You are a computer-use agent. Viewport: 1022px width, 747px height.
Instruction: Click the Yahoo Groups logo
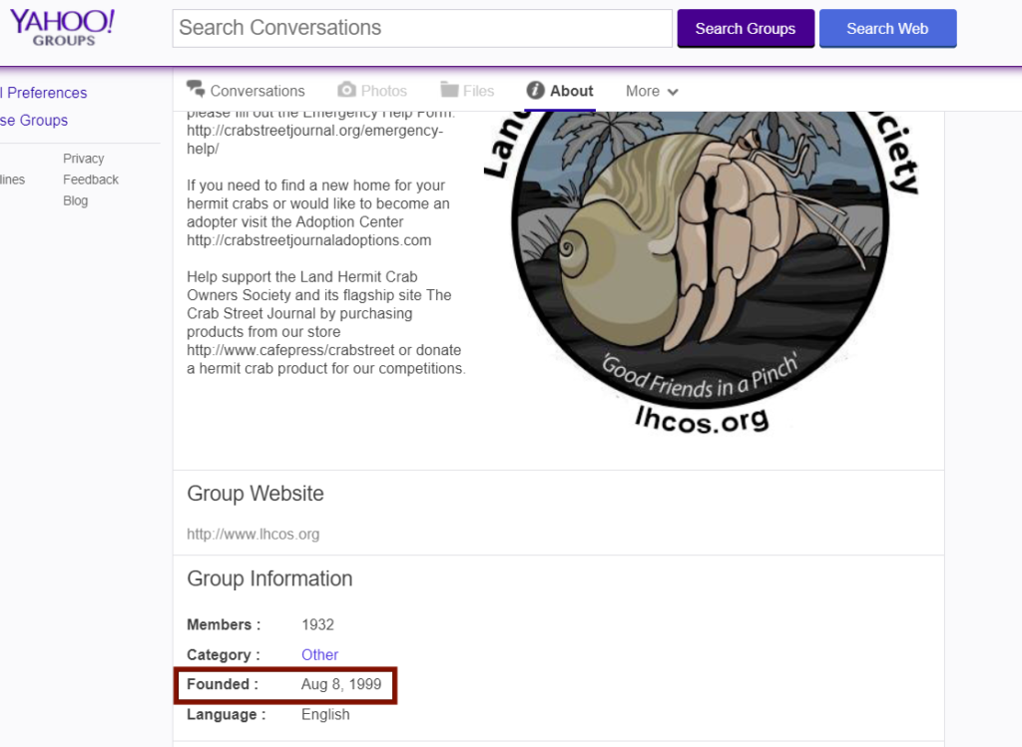(x=62, y=27)
